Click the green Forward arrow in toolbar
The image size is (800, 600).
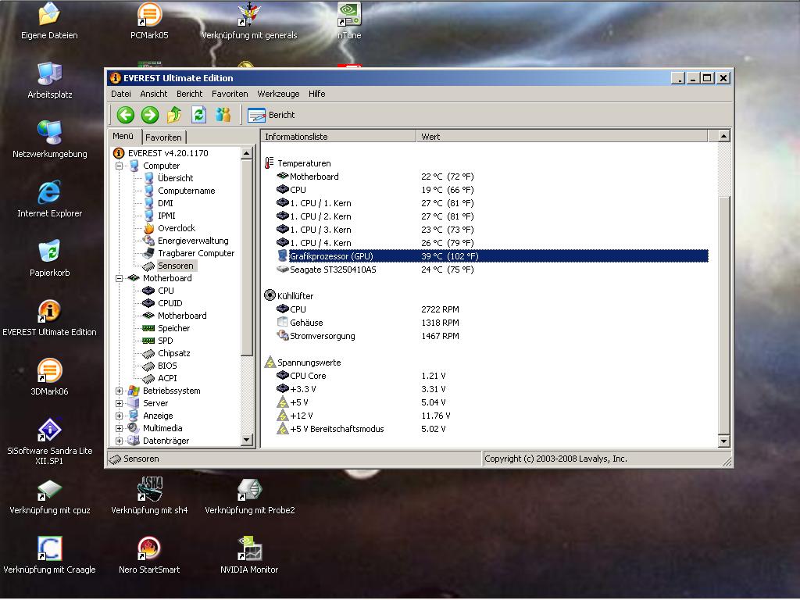(150, 115)
